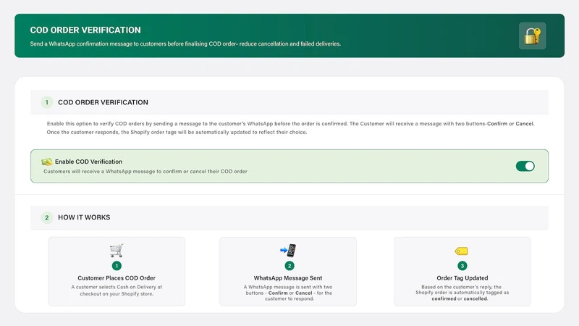The width and height of the screenshot is (579, 326).
Task: Click the phone with arrow icon
Action: pyautogui.click(x=288, y=250)
